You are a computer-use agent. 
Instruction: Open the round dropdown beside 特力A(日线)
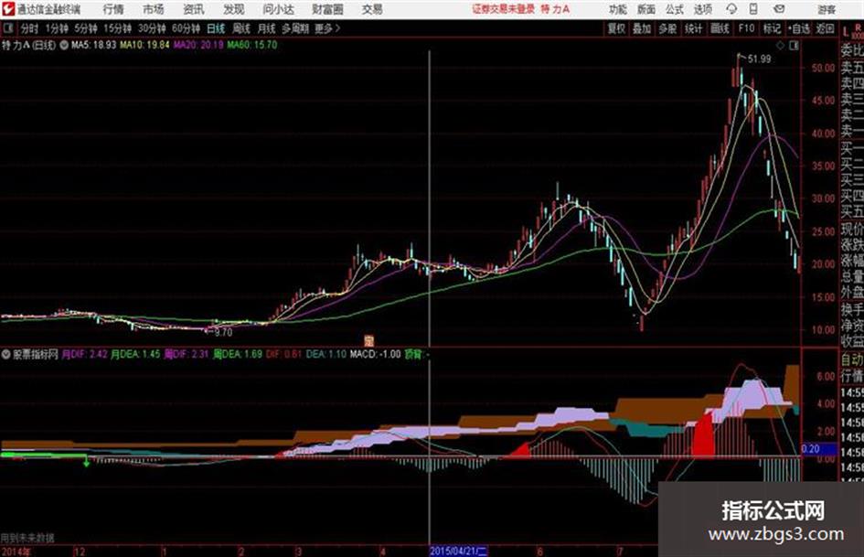(64, 45)
